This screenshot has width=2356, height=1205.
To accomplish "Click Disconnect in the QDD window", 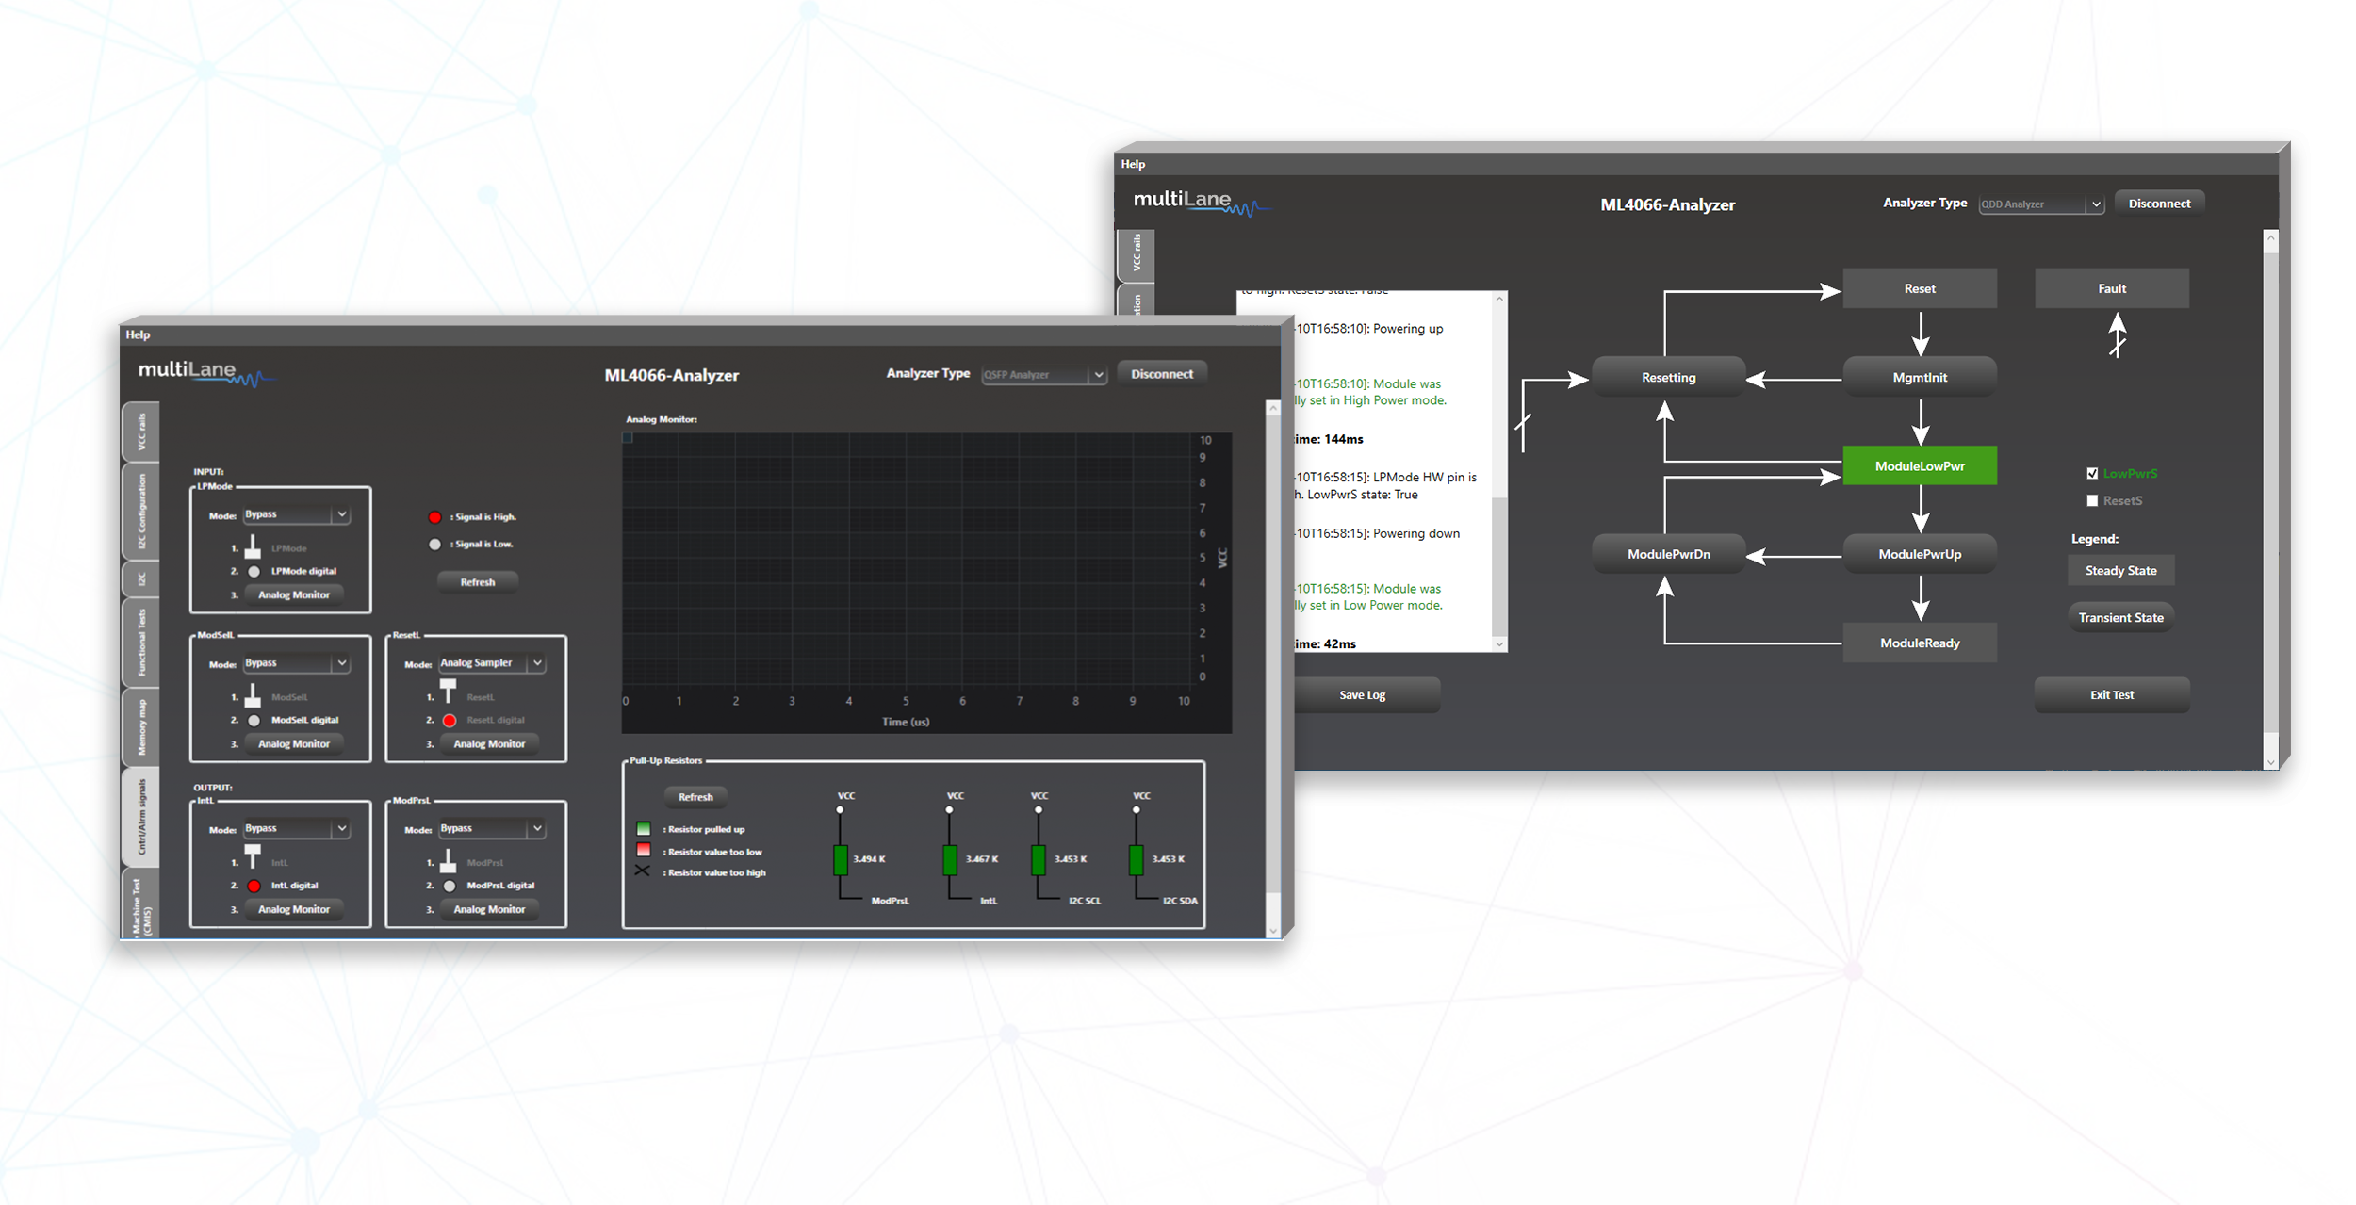I will (2159, 204).
